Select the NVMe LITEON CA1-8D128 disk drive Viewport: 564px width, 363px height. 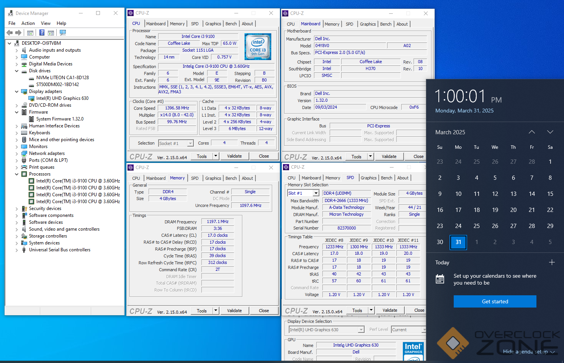point(62,78)
